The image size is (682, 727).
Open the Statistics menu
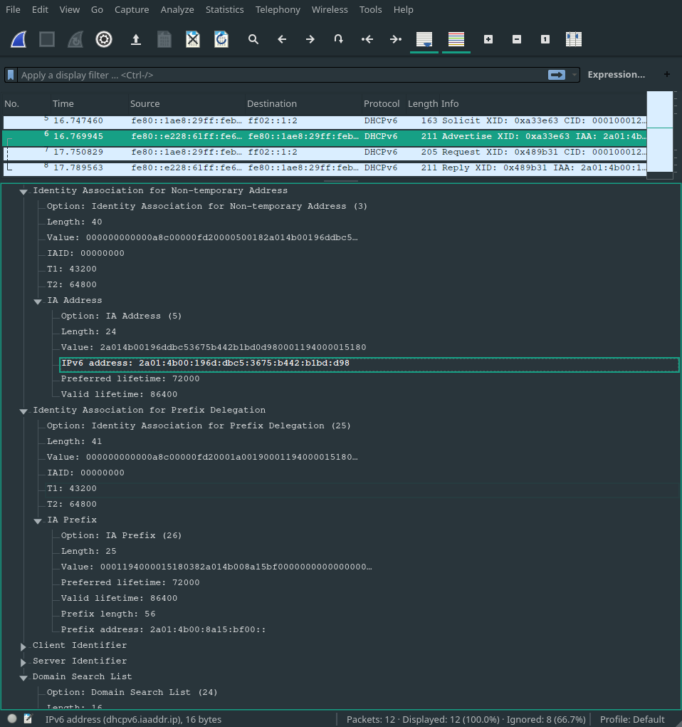[224, 10]
